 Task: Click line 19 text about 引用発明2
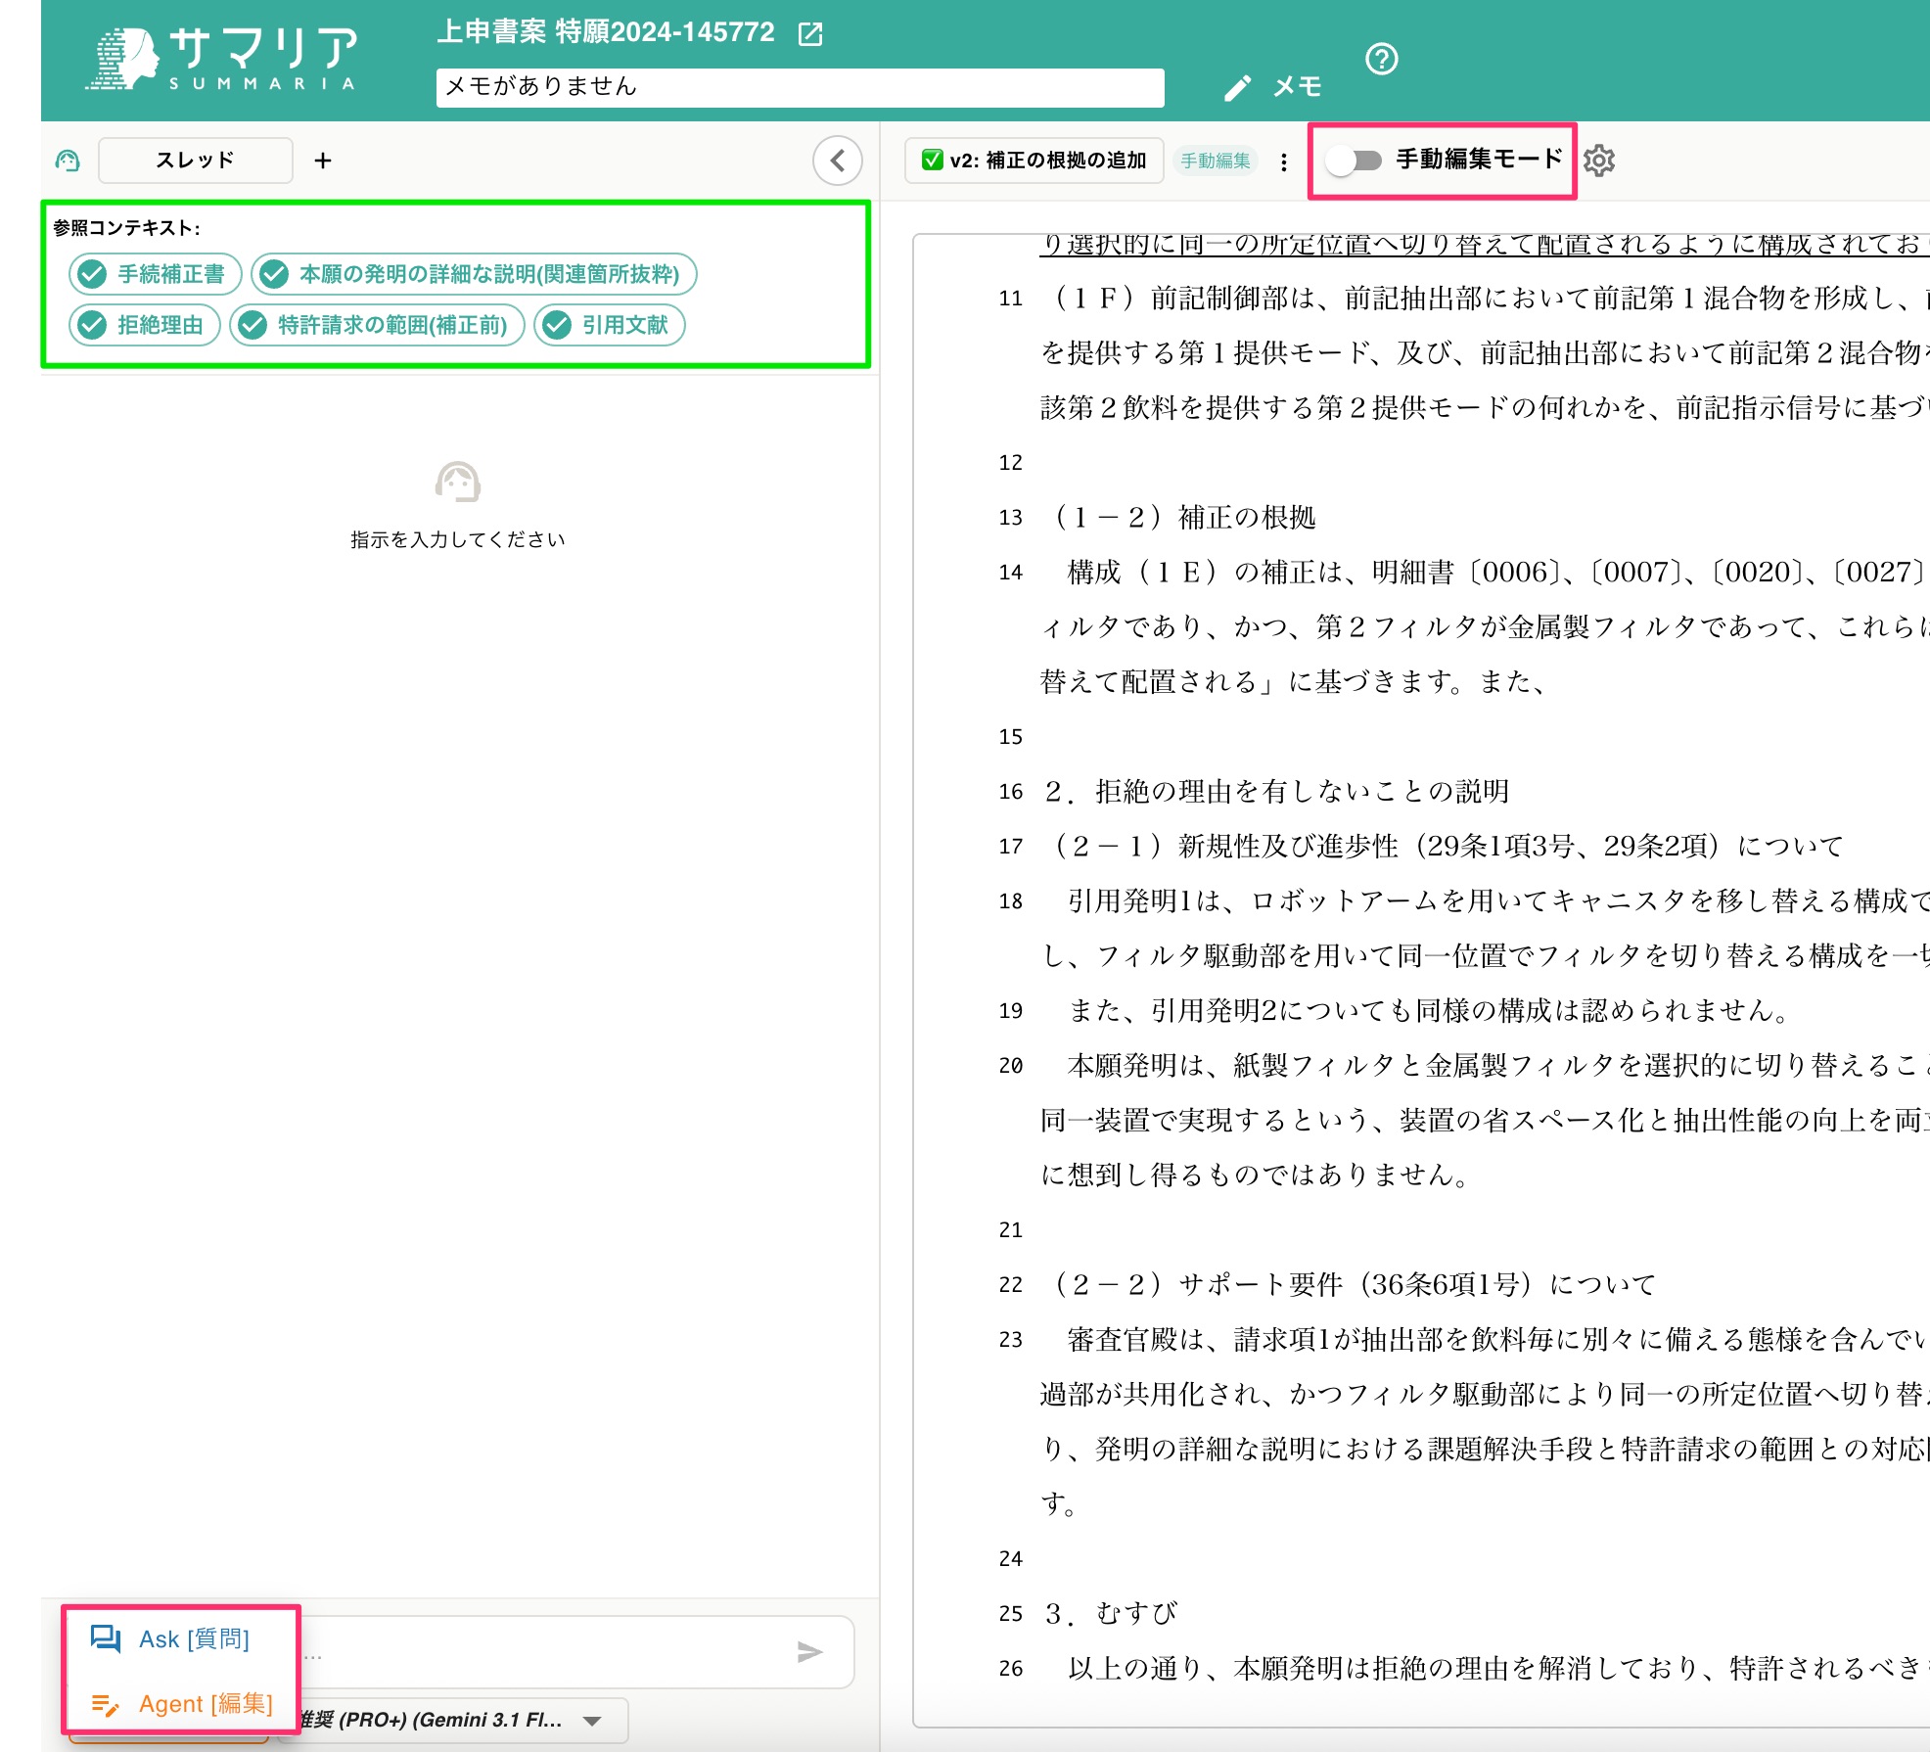[x=1428, y=1010]
